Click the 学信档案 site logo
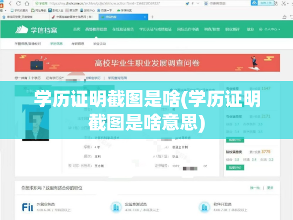This screenshot has width=293, height=220. (x=36, y=30)
